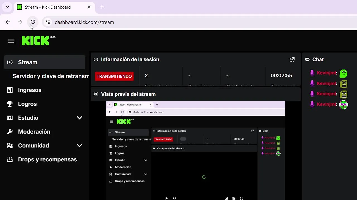Open a new browser tab
The image size is (357, 200).
pyautogui.click(x=102, y=7)
